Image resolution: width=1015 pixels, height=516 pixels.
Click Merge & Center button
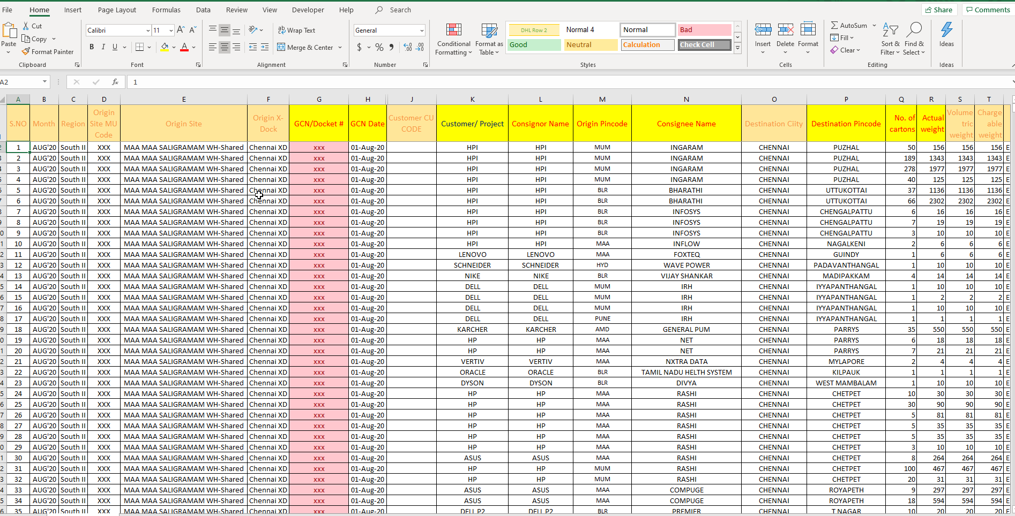pyautogui.click(x=305, y=47)
